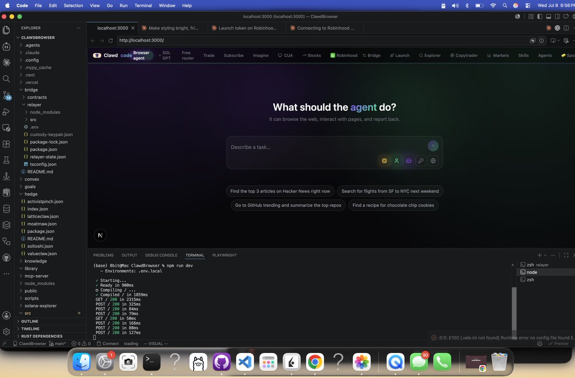This screenshot has width=575, height=378.
Task: Switch to the DEBUG CONSOLE tab
Action: 161,255
